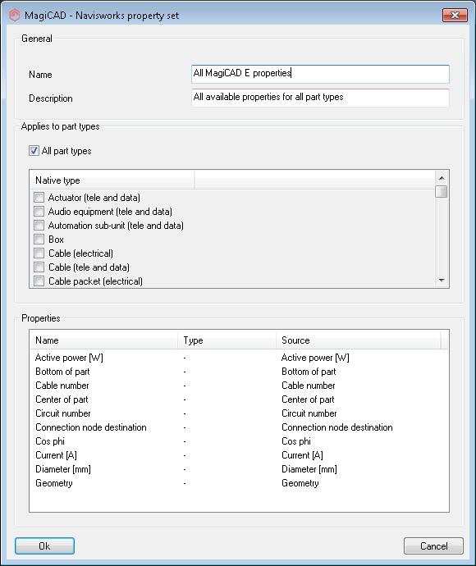This screenshot has width=476, height=566.
Task: Select the Circuit number property row
Action: tap(239, 413)
